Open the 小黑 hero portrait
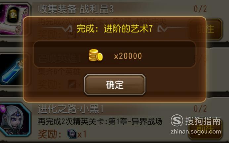Screen dimensions: 229x143 (15, 120)
